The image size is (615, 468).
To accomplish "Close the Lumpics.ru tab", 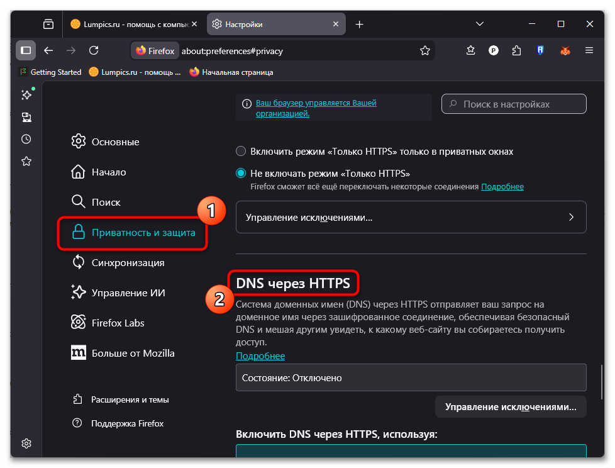I will pos(194,25).
